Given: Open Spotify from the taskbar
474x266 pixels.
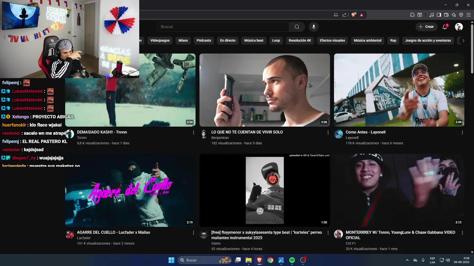Looking at the screenshot, I should click(x=292, y=260).
